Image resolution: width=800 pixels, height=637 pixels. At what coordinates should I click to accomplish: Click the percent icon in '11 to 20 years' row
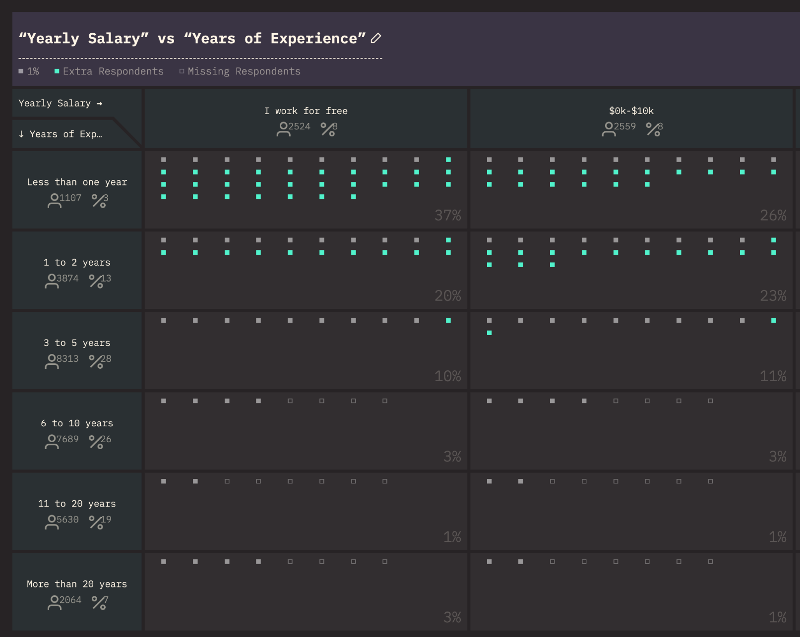point(96,522)
